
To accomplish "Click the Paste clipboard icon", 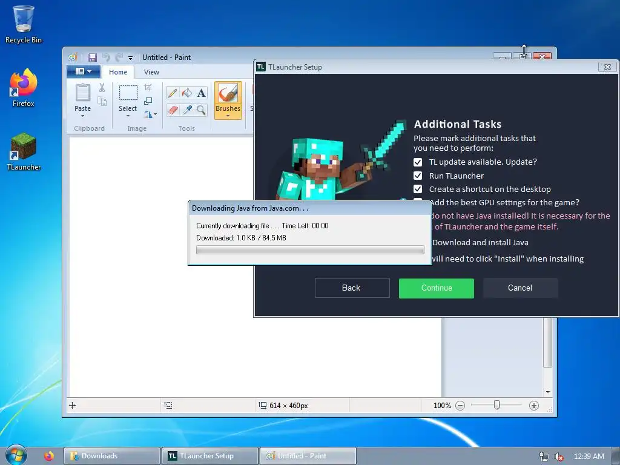I will click(x=82, y=93).
